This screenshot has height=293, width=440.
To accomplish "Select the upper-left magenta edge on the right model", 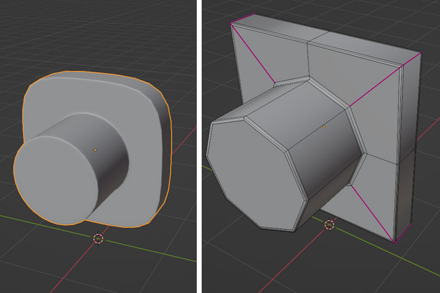I will click(x=252, y=53).
